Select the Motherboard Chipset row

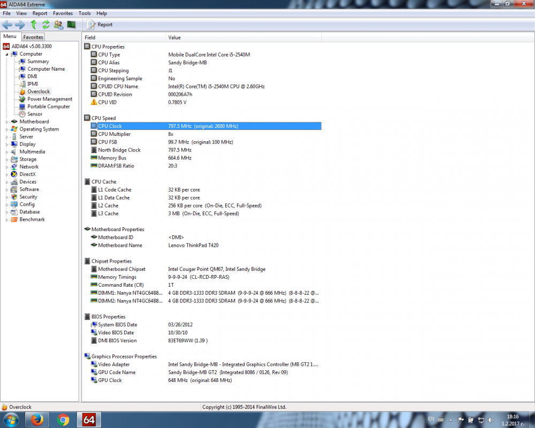click(x=206, y=269)
